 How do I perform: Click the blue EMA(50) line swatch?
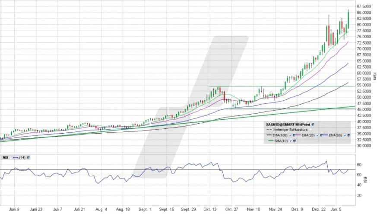[x=325, y=135]
